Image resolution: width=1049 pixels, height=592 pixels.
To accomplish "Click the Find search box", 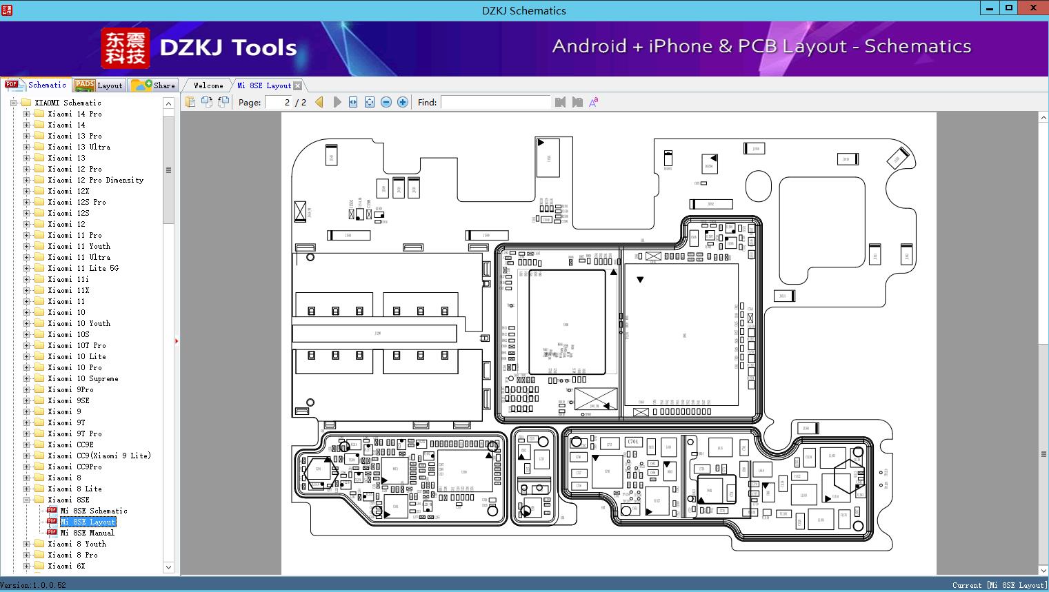I will [x=496, y=102].
